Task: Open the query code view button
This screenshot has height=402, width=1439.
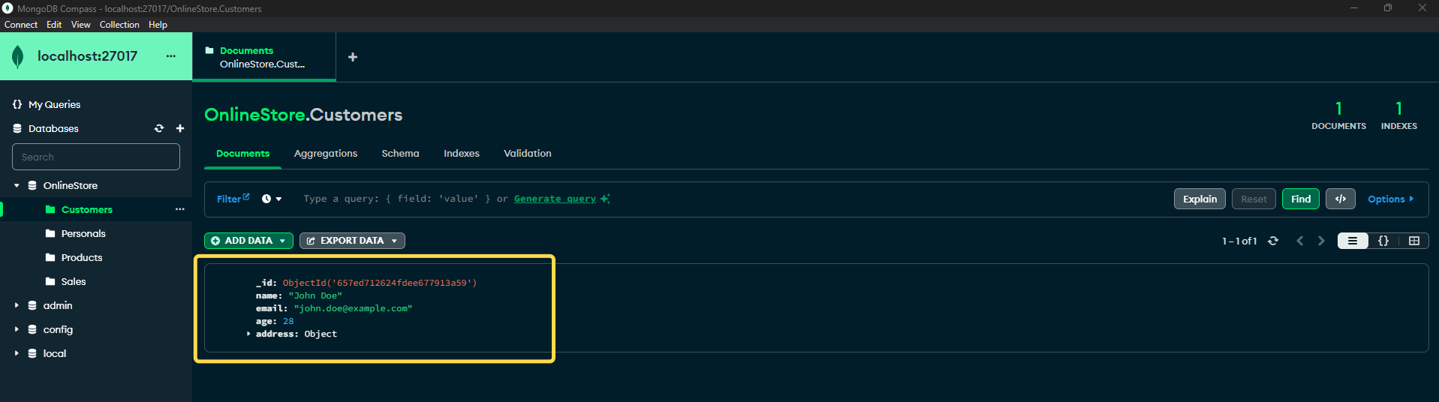Action: (x=1341, y=199)
